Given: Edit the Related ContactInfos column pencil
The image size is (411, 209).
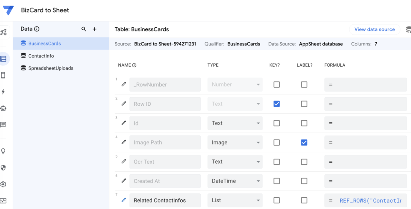Looking at the screenshot, I should click(124, 200).
